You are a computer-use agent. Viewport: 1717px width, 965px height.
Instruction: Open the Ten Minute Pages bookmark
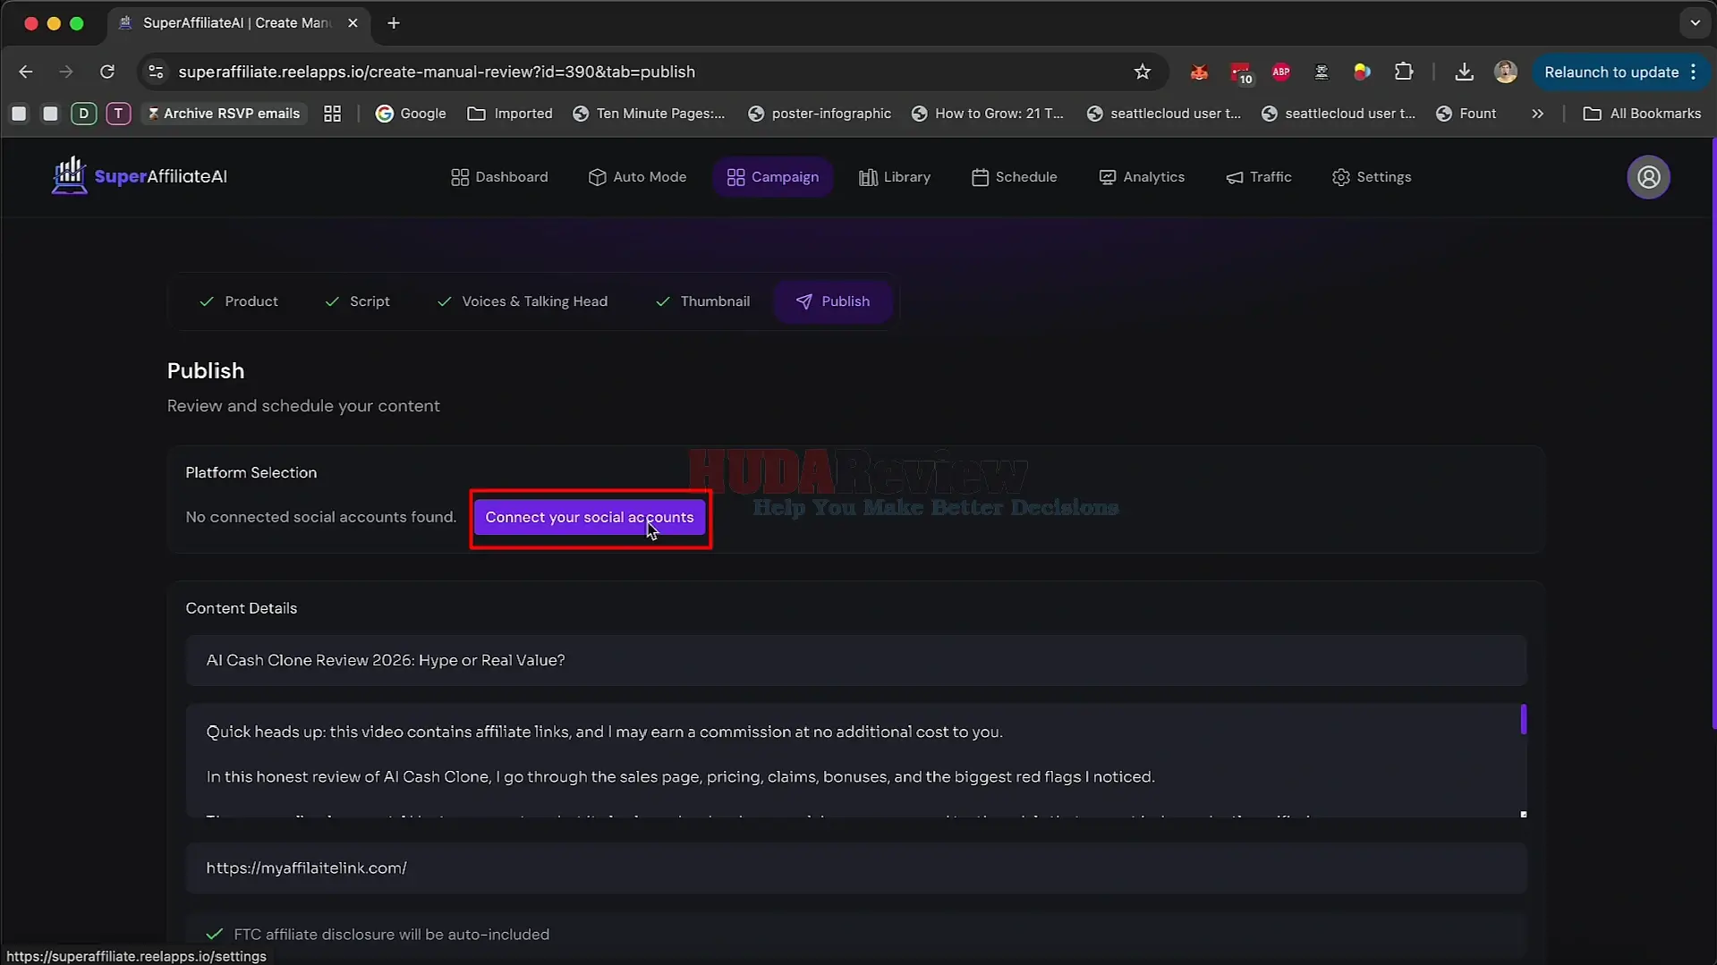tap(649, 114)
